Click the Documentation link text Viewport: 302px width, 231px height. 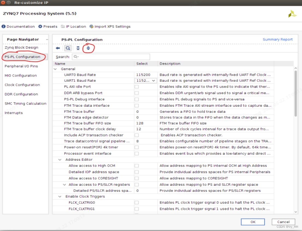click(x=21, y=26)
